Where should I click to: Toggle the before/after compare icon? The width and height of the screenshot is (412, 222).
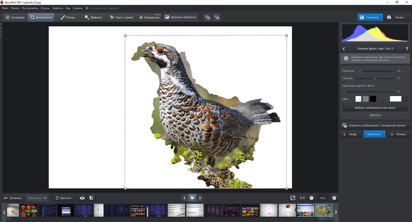pyautogui.click(x=91, y=198)
